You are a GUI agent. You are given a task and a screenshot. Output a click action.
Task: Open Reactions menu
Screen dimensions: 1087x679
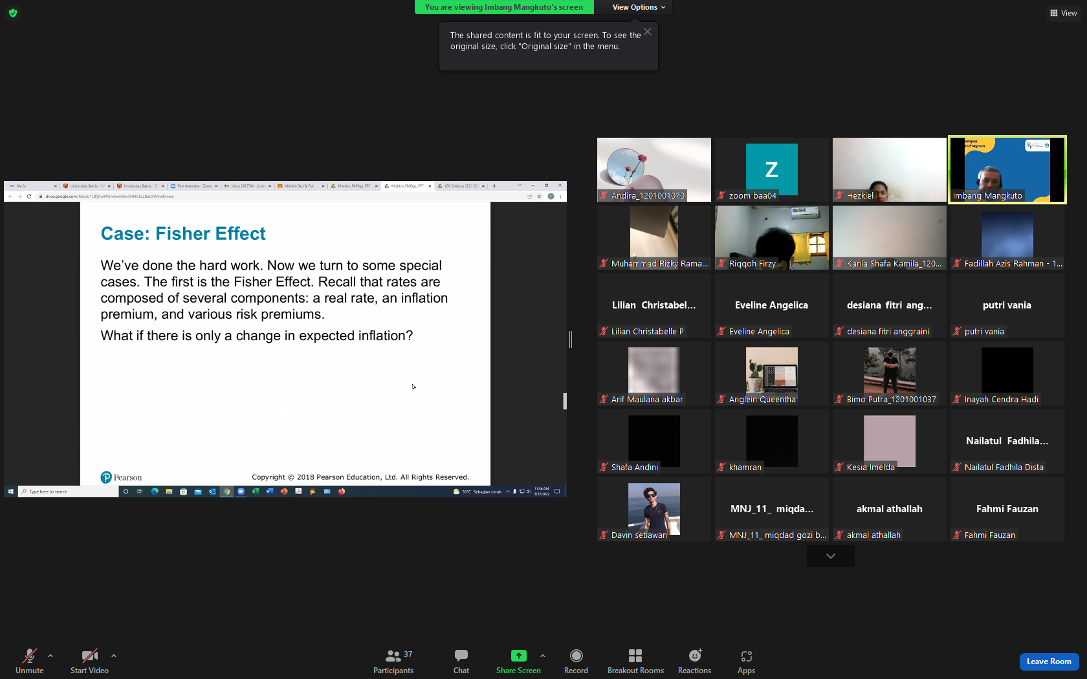coord(694,661)
